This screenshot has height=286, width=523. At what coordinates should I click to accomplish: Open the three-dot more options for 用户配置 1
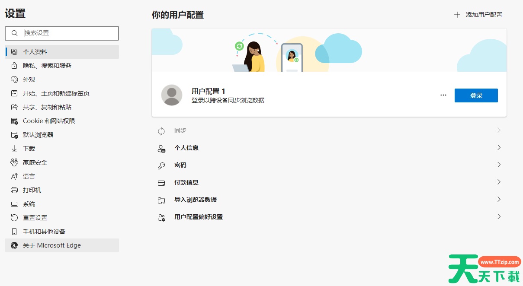click(443, 95)
